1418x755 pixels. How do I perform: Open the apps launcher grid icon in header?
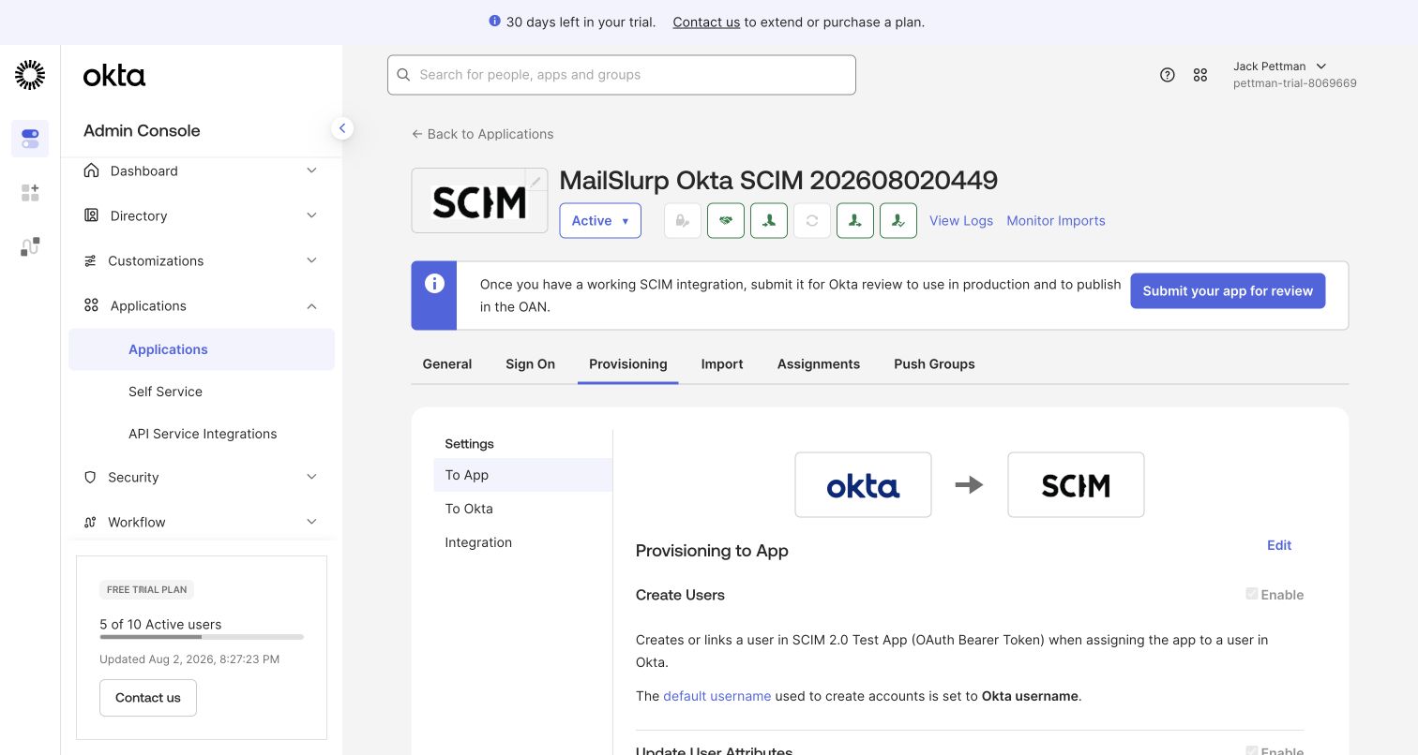1200,75
